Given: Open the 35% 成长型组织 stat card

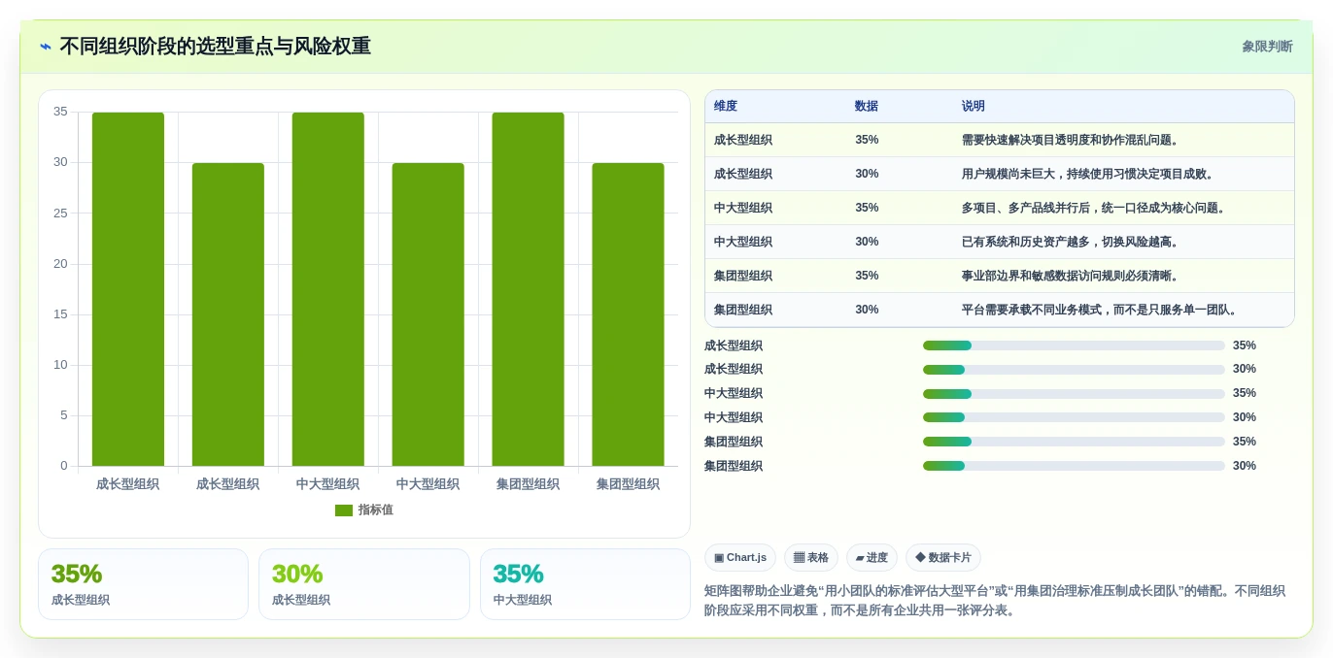Looking at the screenshot, I should 143,584.
